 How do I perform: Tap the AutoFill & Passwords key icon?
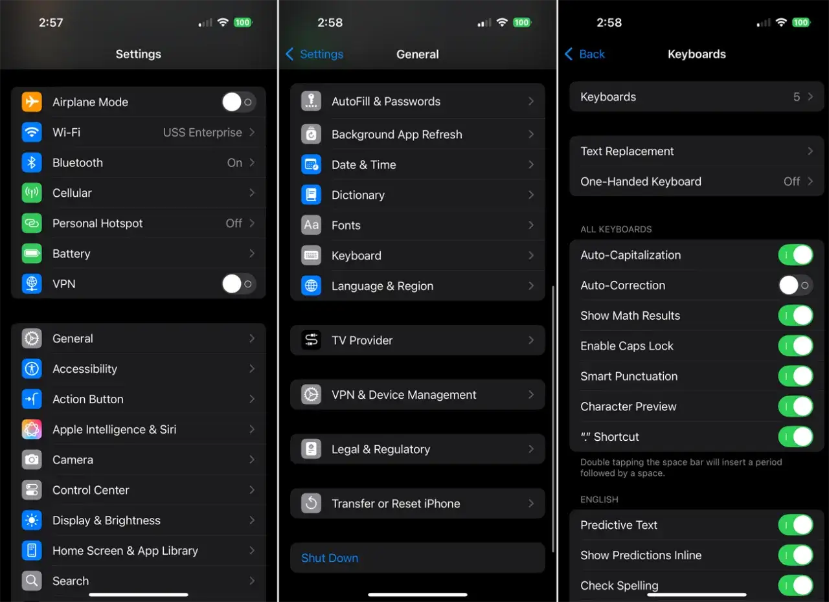coord(312,101)
